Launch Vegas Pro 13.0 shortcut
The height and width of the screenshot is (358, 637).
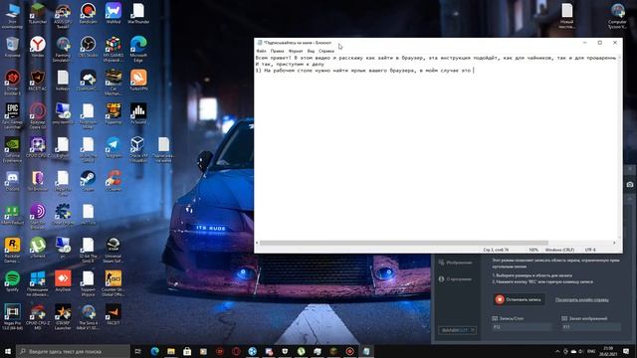click(x=12, y=316)
